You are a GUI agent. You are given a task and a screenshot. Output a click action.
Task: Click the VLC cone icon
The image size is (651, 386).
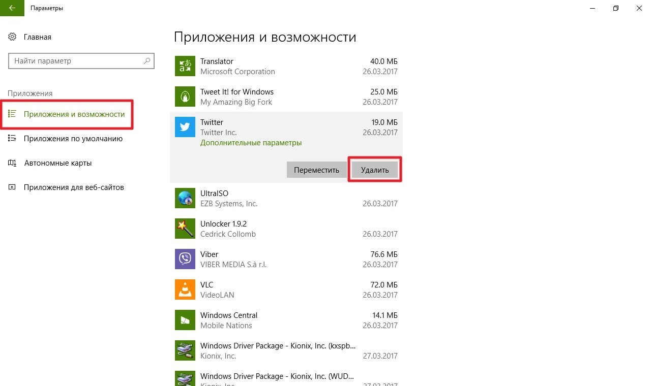(185, 289)
